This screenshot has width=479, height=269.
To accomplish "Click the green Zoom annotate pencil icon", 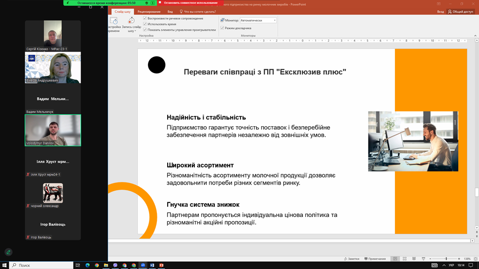I will 8,252.
